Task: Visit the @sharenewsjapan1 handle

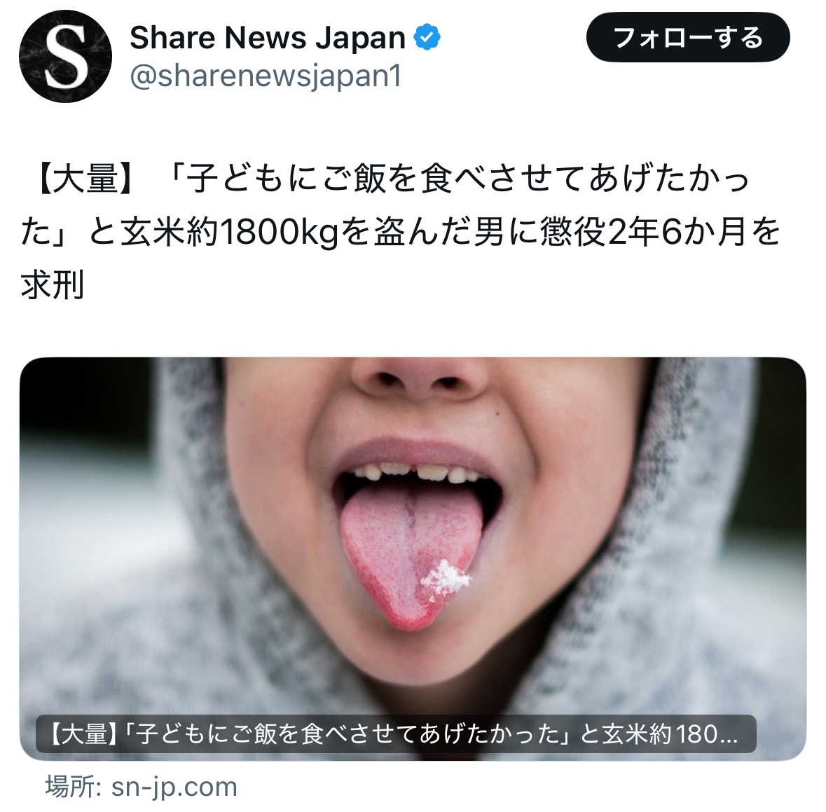Action: [x=266, y=76]
